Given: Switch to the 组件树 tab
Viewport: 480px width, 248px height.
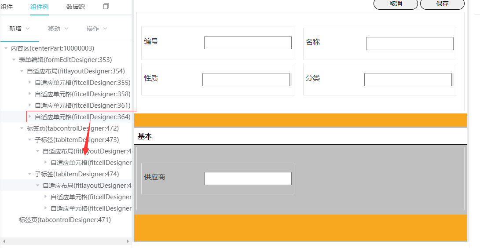Looking at the screenshot, I should [x=40, y=7].
